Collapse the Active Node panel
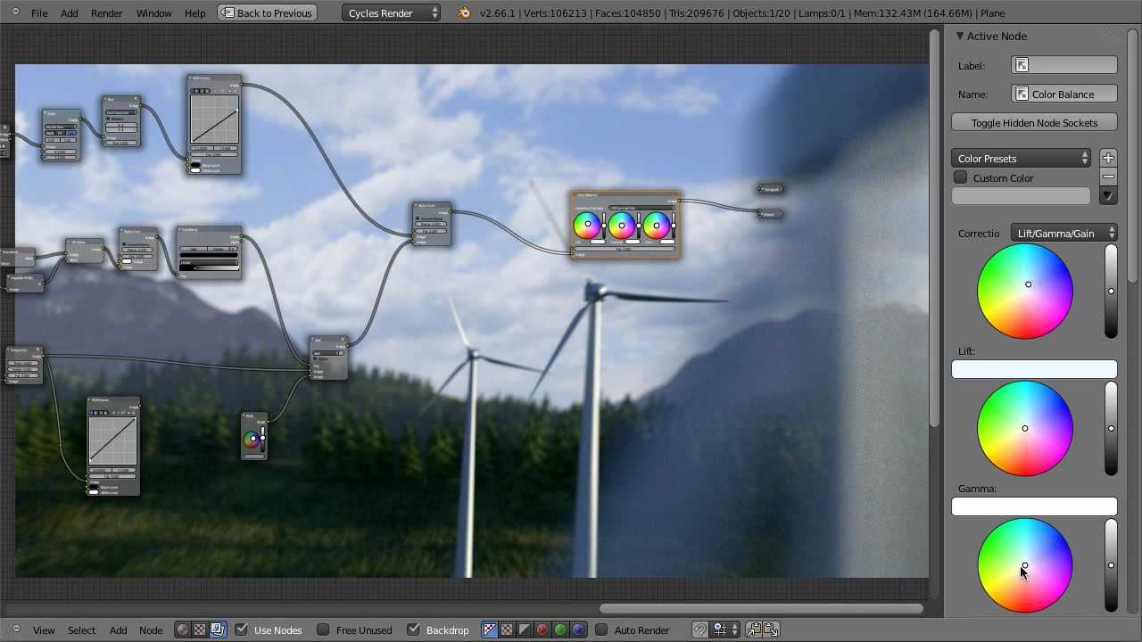 coord(960,36)
